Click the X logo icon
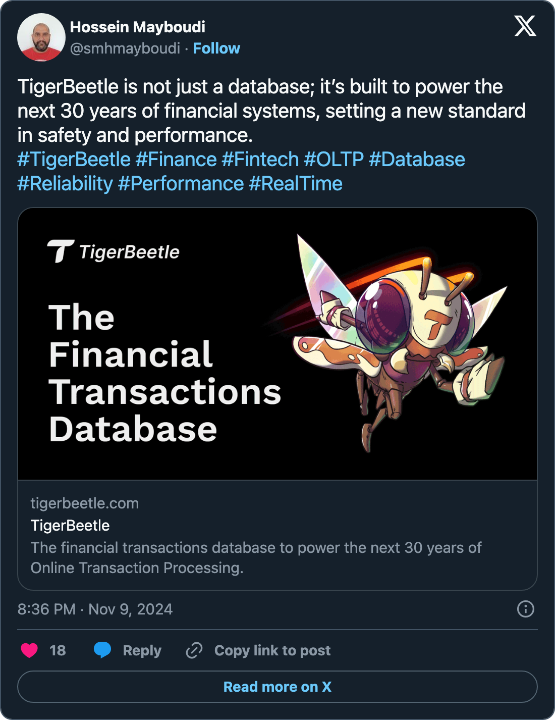 pyautogui.click(x=525, y=26)
